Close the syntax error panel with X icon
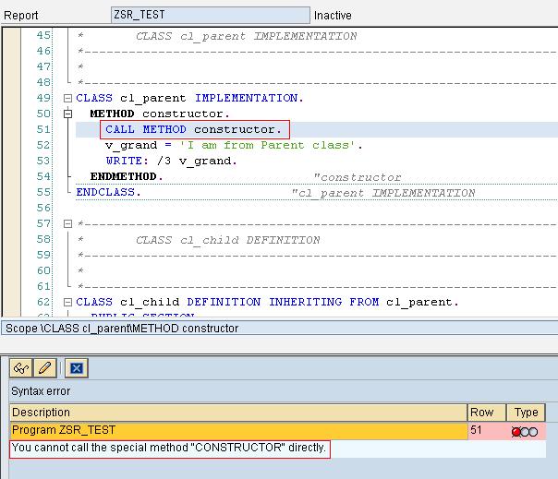The image size is (558, 479). coord(77,367)
